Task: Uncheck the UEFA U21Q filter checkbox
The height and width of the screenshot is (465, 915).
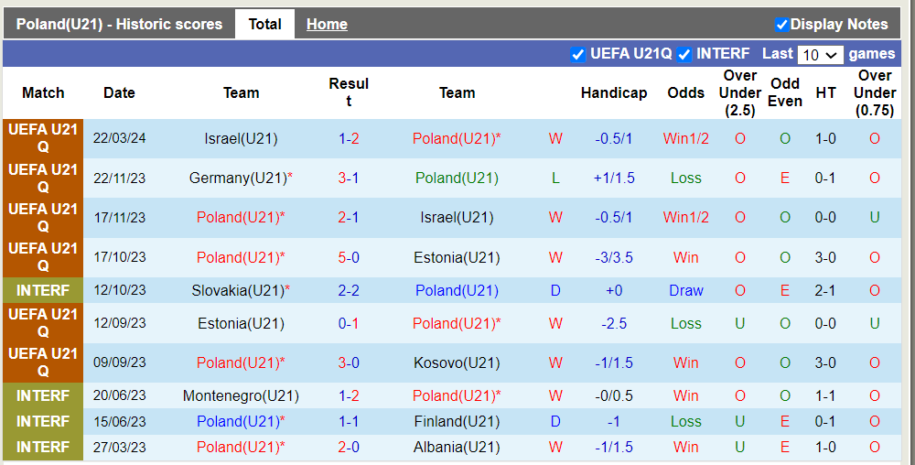Action: point(578,54)
